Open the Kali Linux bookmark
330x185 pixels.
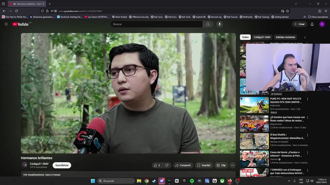157,17
